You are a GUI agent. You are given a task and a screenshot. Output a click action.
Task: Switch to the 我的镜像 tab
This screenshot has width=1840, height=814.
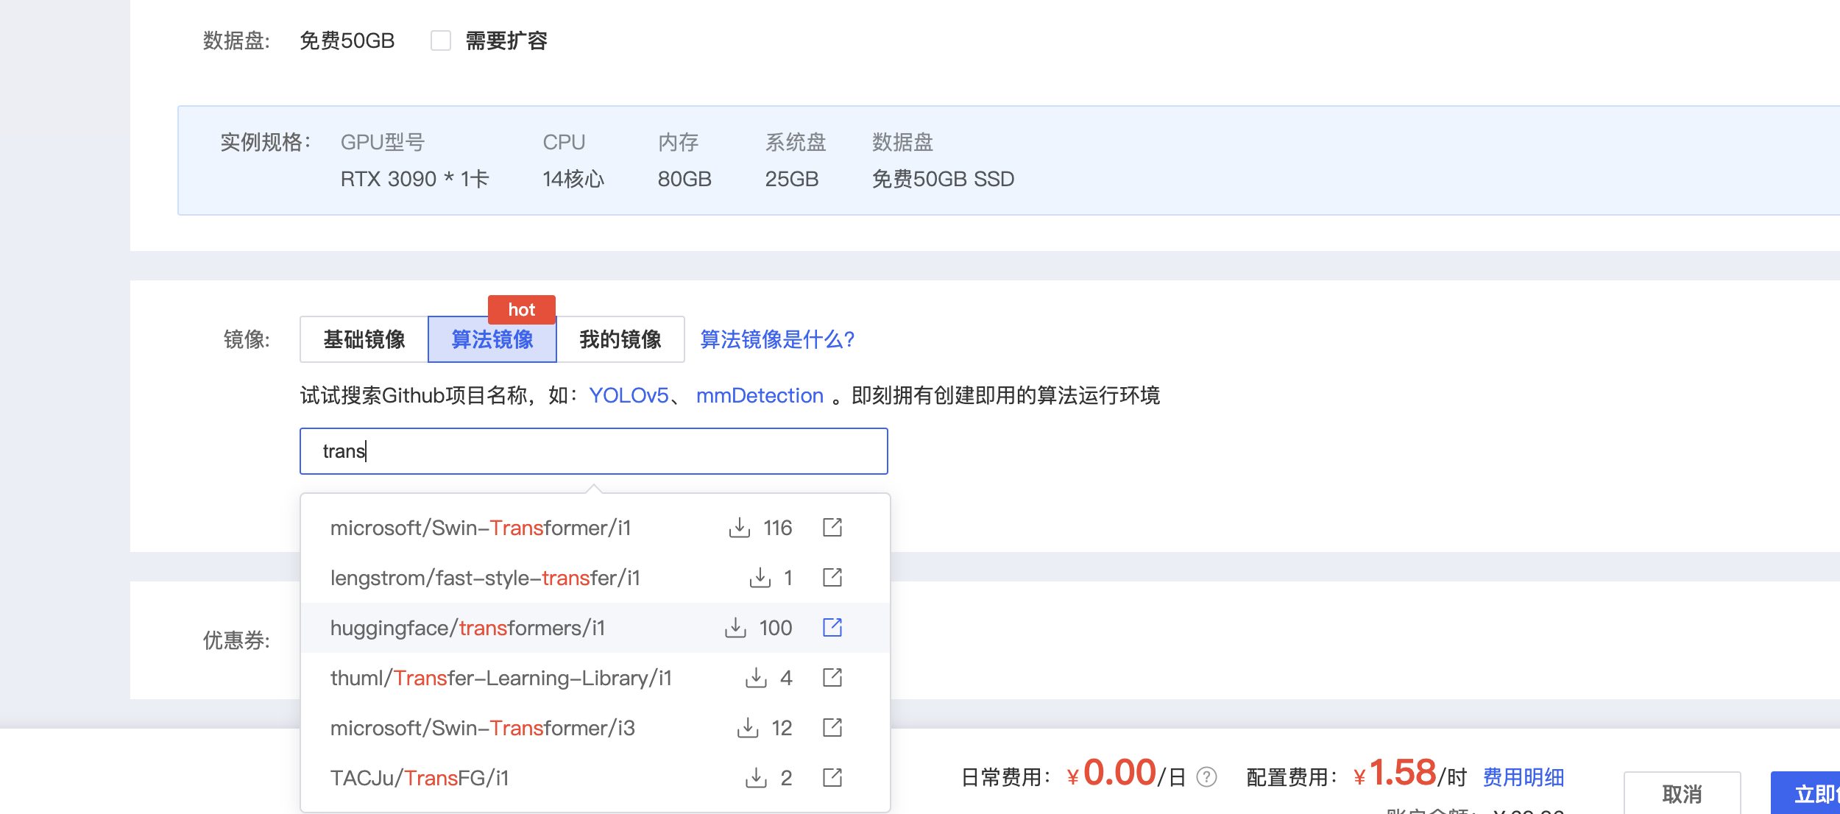[x=620, y=339]
